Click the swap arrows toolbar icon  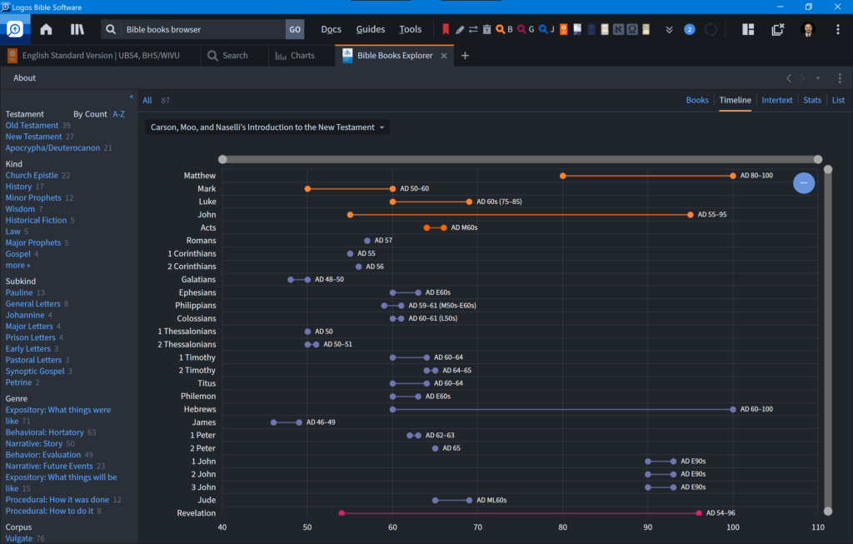(473, 29)
